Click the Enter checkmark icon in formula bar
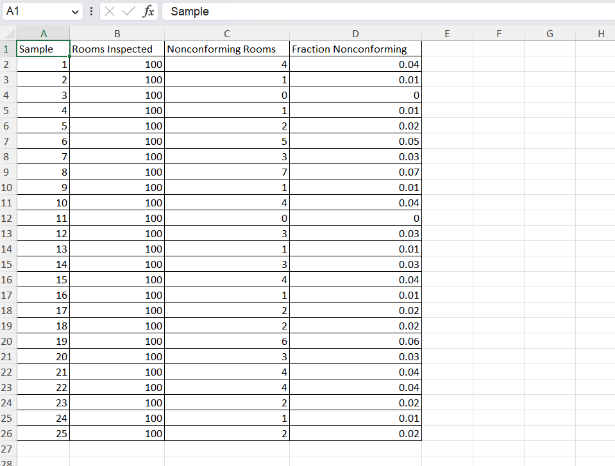Image resolution: width=615 pixels, height=466 pixels. 129,11
